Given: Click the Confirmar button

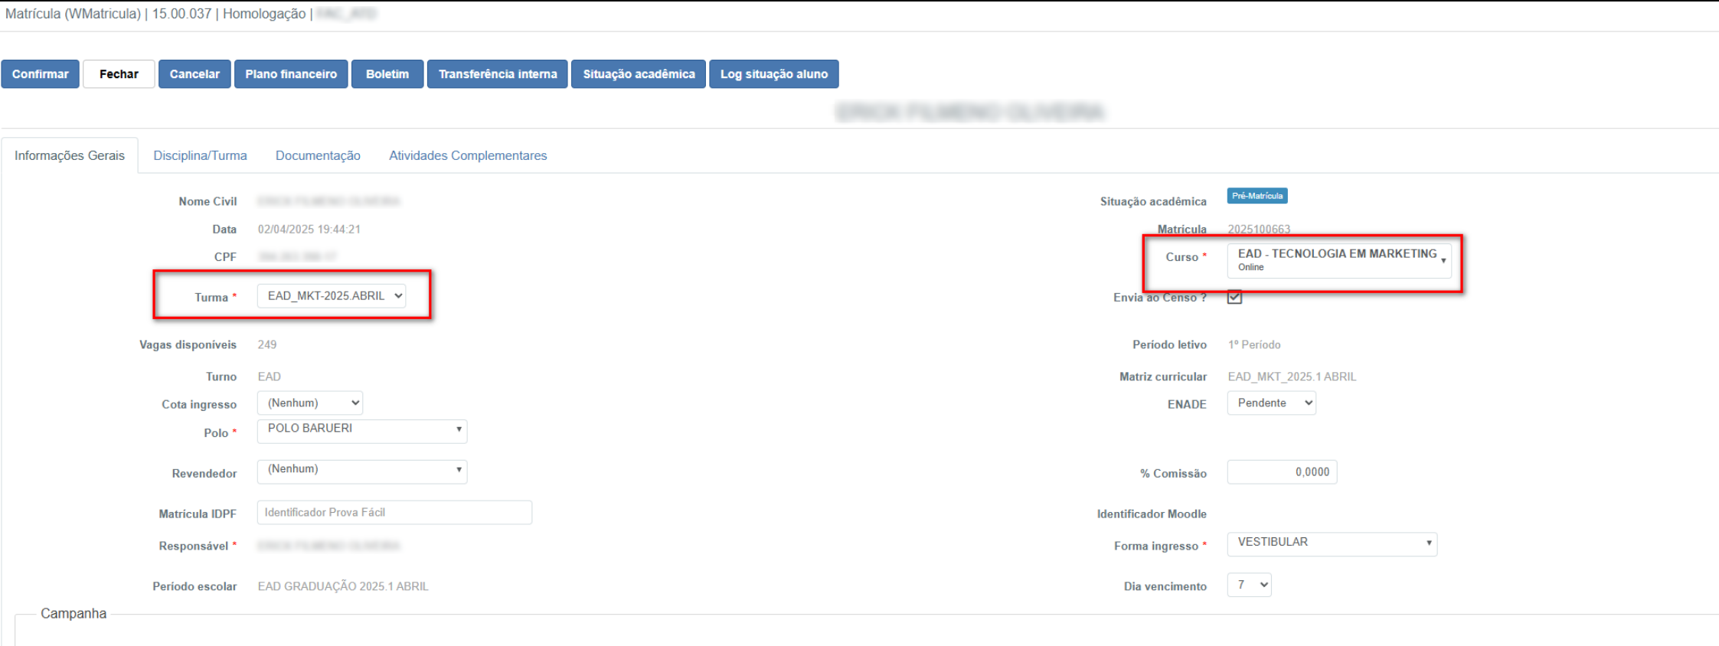Looking at the screenshot, I should [40, 74].
